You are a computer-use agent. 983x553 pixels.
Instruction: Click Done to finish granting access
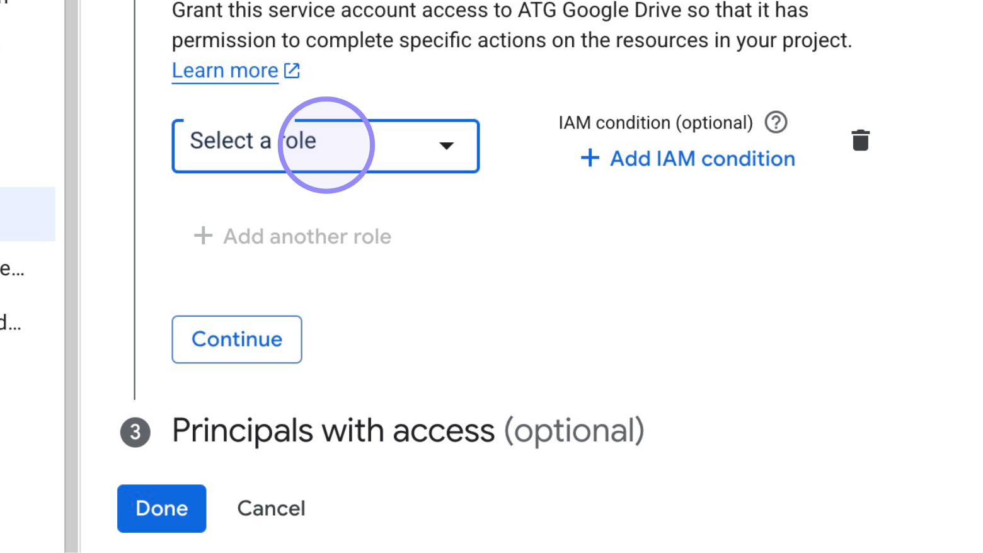[x=161, y=508]
